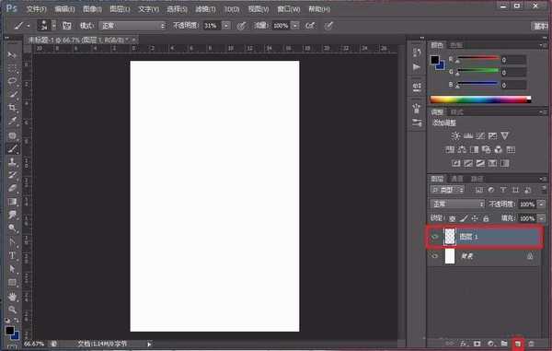Open the layer blend mode dropdown

pyautogui.click(x=457, y=204)
